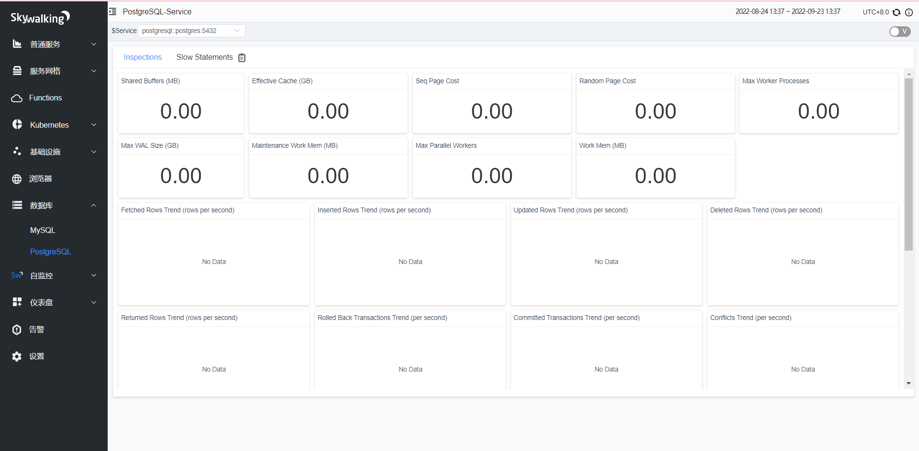
Task: Expand the Kubernetes menu chevron
Action: (x=94, y=125)
